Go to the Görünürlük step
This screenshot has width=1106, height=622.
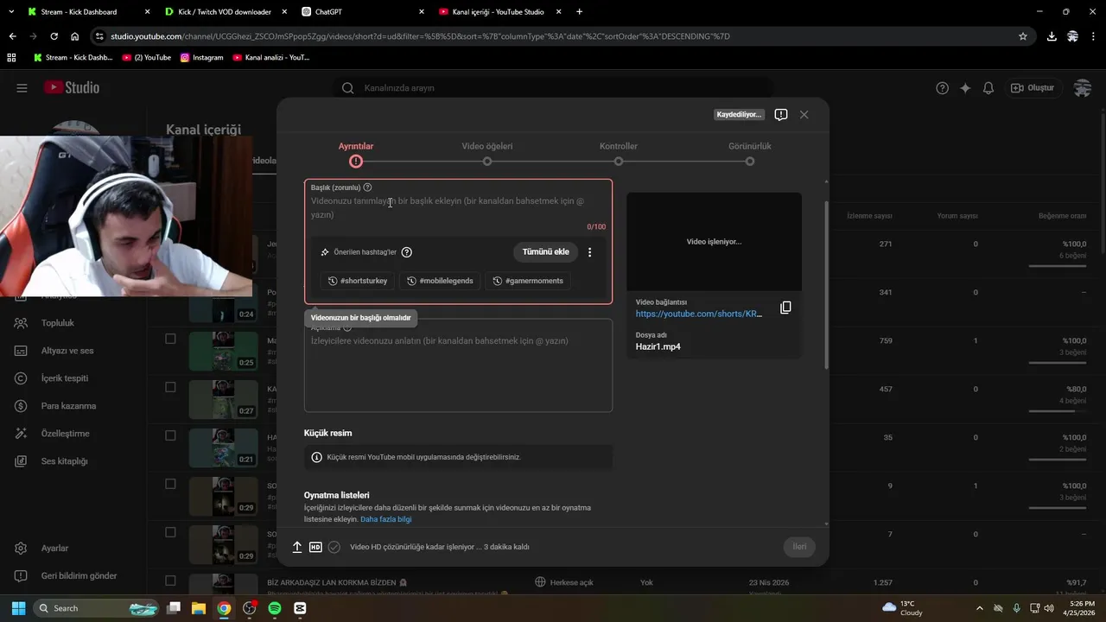tap(750, 154)
